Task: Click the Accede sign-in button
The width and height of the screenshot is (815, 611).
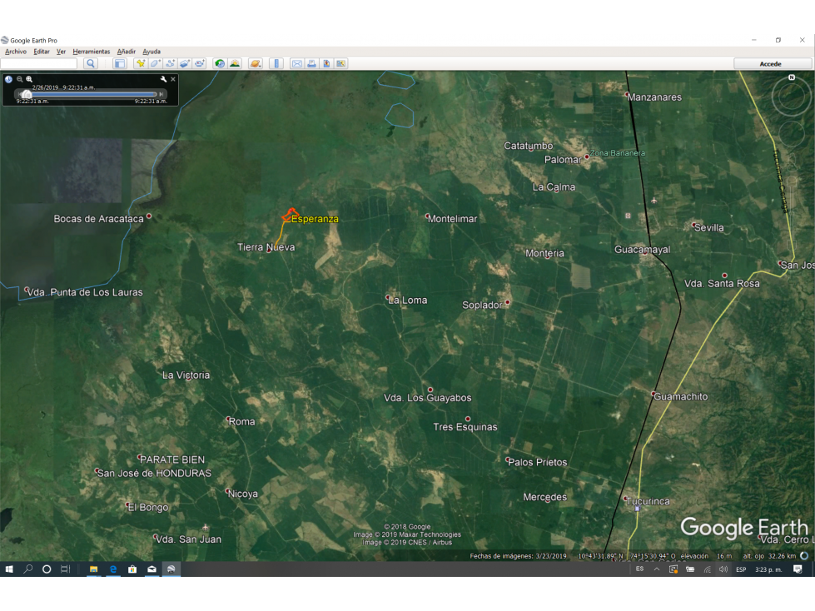Action: click(773, 63)
